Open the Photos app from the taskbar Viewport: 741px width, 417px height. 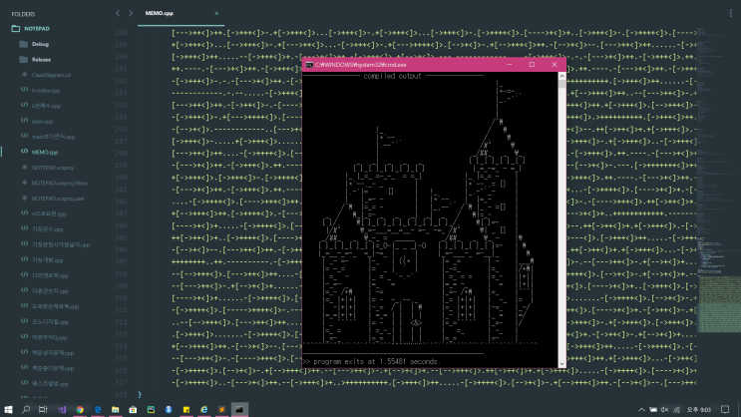click(x=151, y=409)
